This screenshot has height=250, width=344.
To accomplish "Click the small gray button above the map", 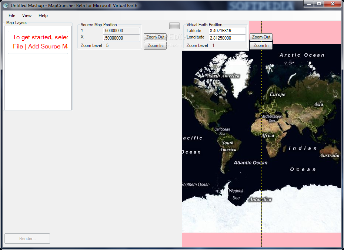I will 174,26.
